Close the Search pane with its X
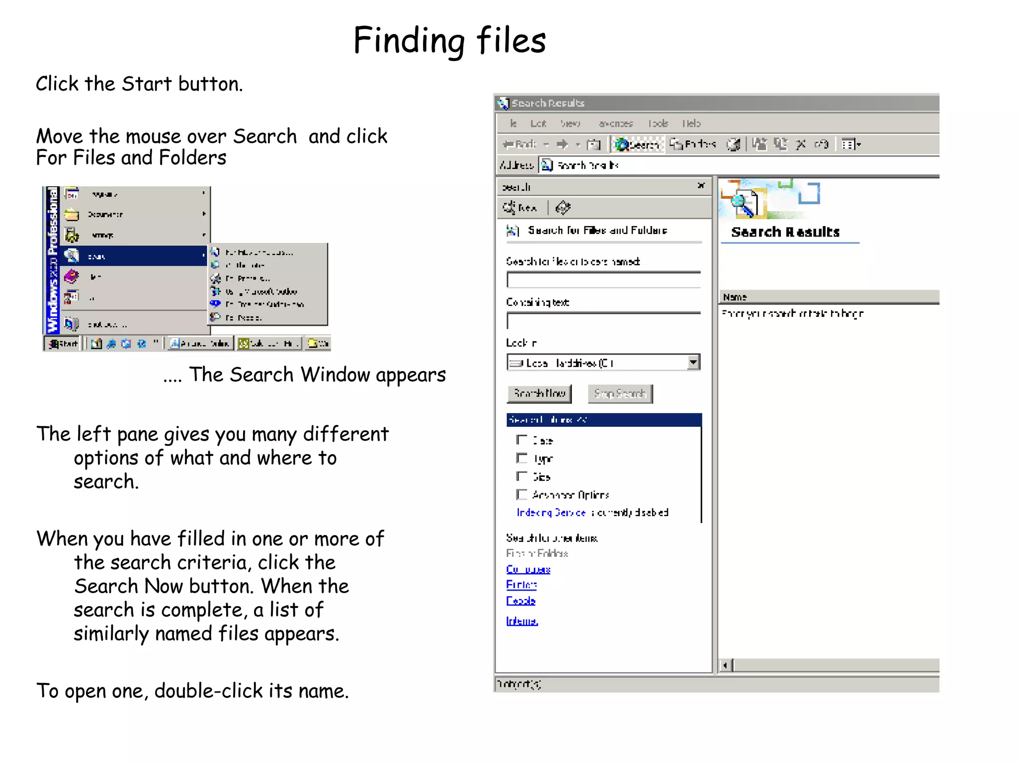The image size is (1018, 763). pos(701,186)
